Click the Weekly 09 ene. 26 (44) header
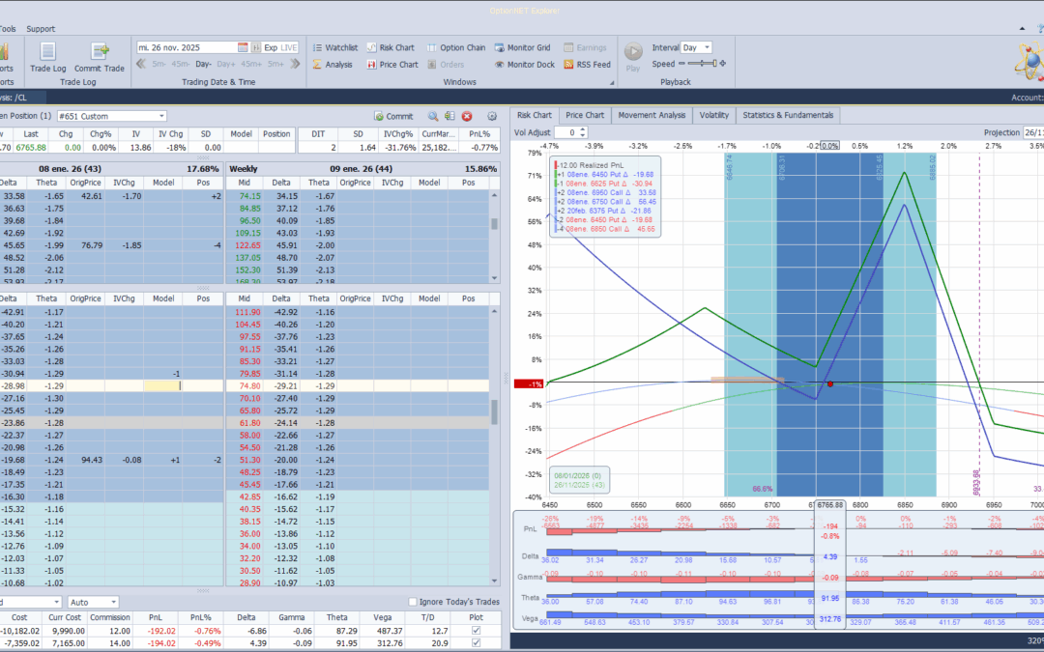Viewport: 1044px width, 652px height. (x=362, y=169)
